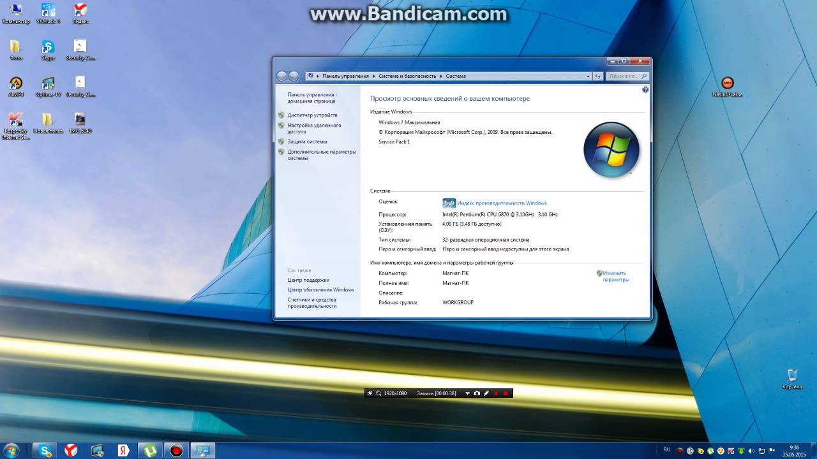The width and height of the screenshot is (817, 459).
Task: Click the Поиск в панели search field
Action: 627,76
